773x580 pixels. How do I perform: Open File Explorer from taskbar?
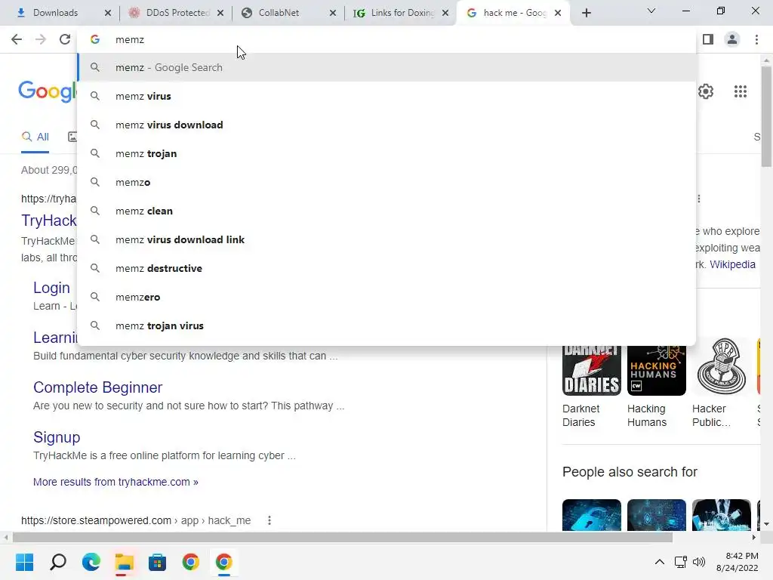point(125,562)
